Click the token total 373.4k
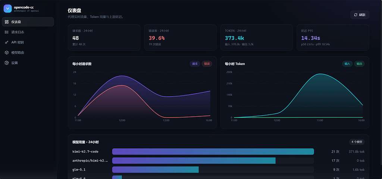Image resolution: width=382 pixels, height=179 pixels. pos(234,38)
